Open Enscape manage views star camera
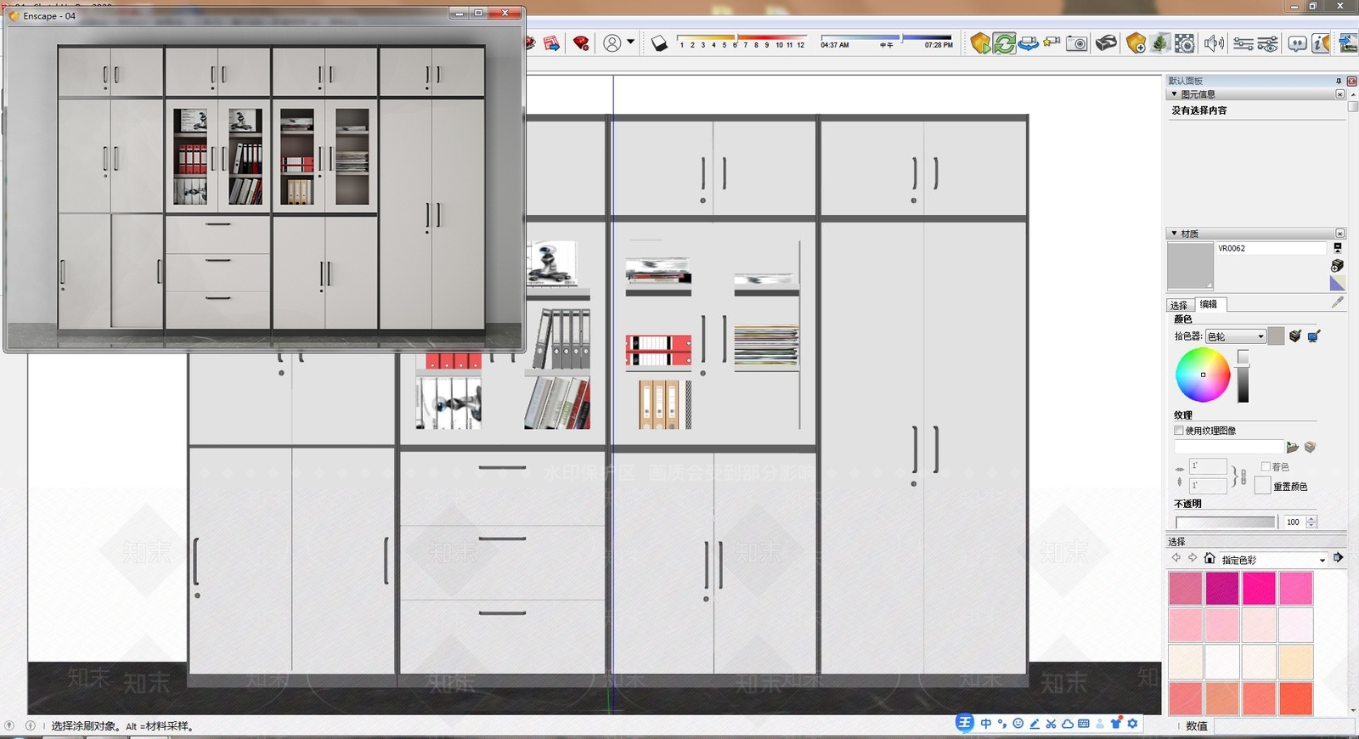 (1052, 42)
